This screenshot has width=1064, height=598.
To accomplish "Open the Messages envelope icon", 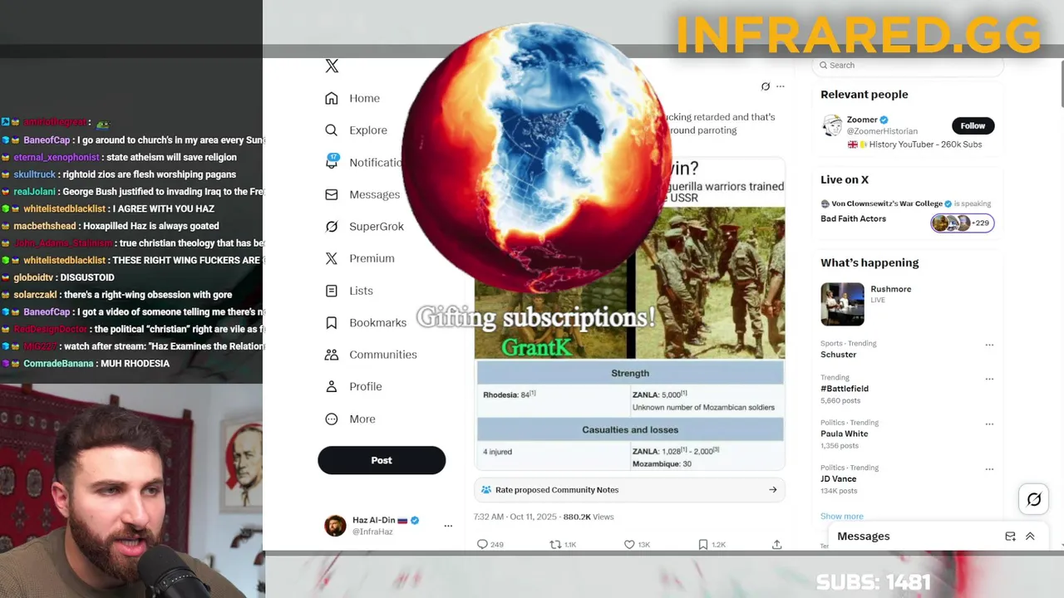I will click(332, 194).
